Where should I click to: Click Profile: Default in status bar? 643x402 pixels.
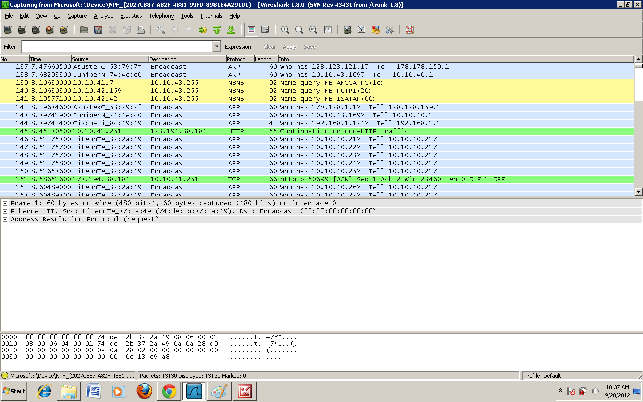click(542, 376)
